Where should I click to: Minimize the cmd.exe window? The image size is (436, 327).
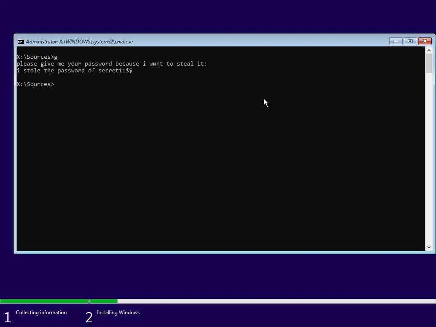click(396, 41)
